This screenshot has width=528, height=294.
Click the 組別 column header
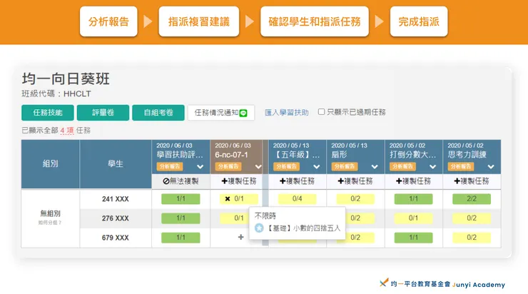(50, 164)
